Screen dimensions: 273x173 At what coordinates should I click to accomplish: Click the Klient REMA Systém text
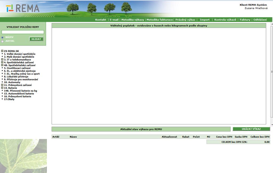pyautogui.click(x=253, y=5)
